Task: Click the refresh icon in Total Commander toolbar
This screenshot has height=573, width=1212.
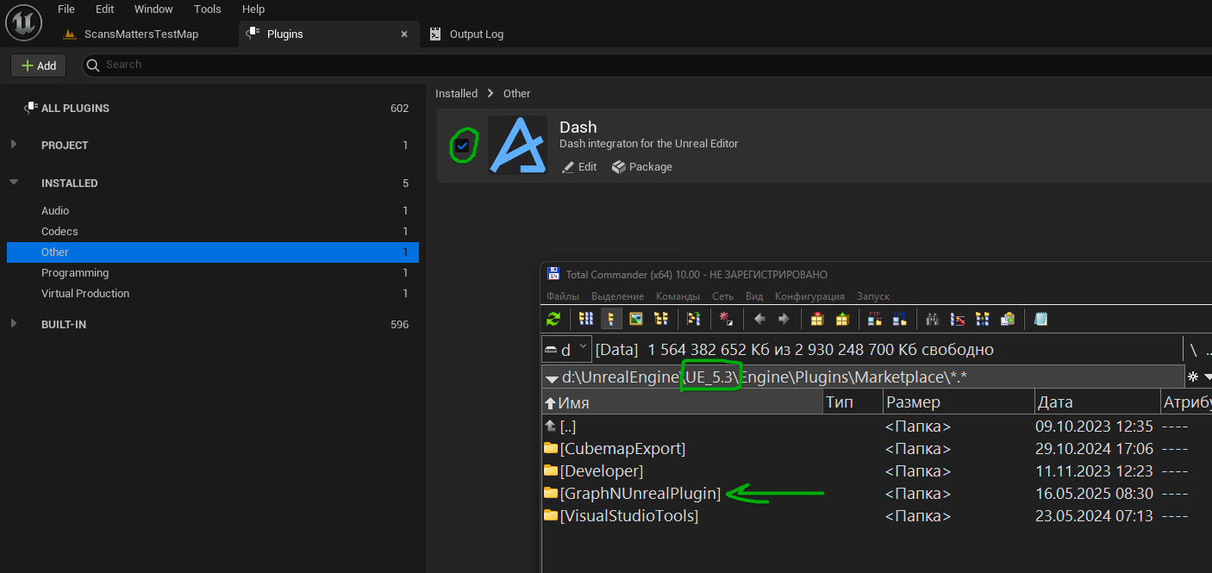Action: click(x=553, y=319)
